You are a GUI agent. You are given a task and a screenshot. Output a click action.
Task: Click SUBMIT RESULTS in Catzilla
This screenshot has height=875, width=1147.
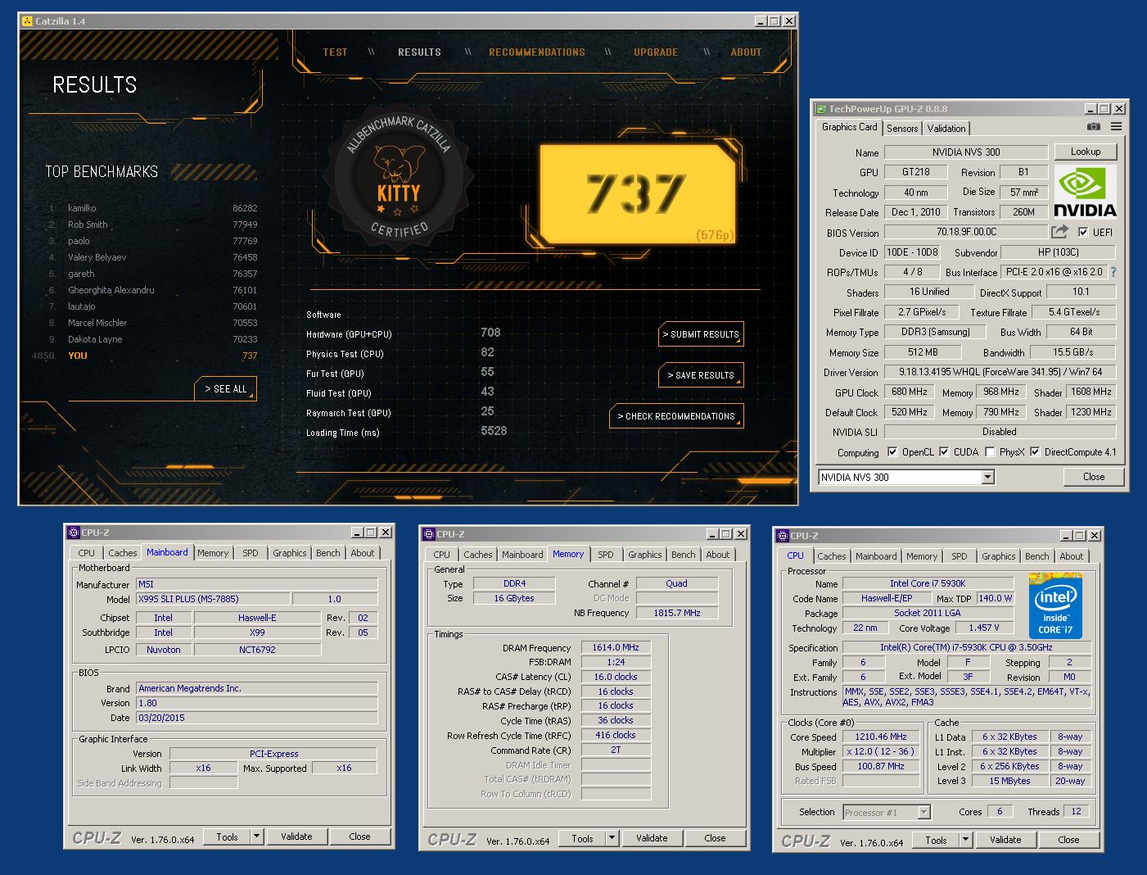coord(702,334)
